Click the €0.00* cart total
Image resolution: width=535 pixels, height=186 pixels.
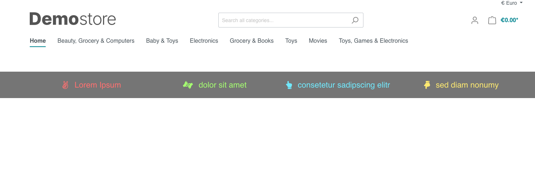tap(509, 20)
